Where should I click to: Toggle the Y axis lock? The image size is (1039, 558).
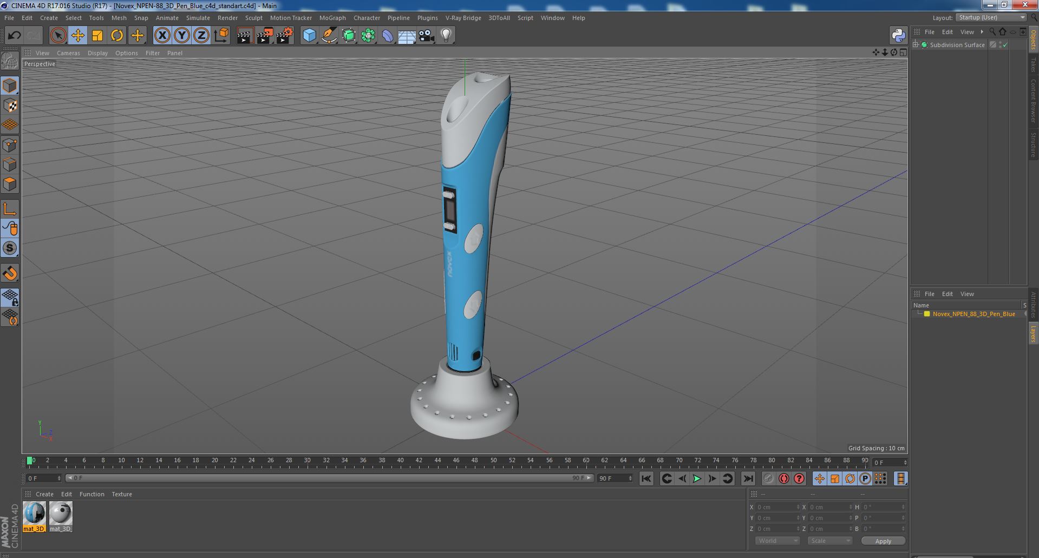point(182,36)
